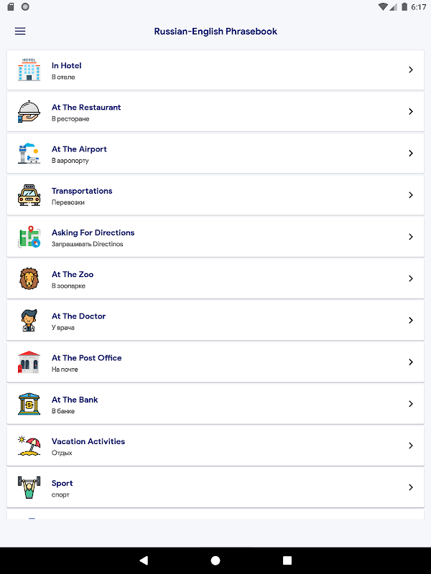Select the weightlifter sport icon
This screenshot has height=574, width=431.
[29, 487]
